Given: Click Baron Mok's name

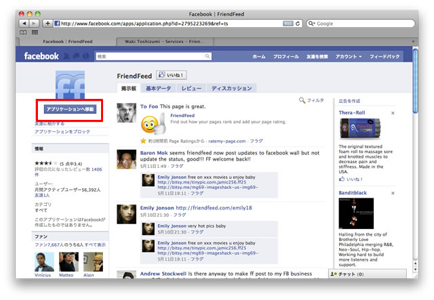Looking at the screenshot, I should [x=154, y=153].
